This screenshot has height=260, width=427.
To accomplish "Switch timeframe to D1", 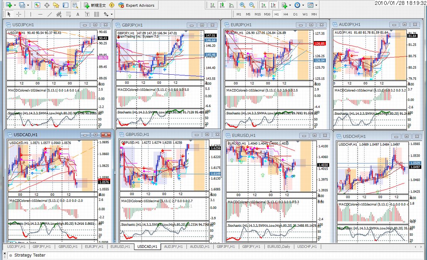I will coord(296,14).
